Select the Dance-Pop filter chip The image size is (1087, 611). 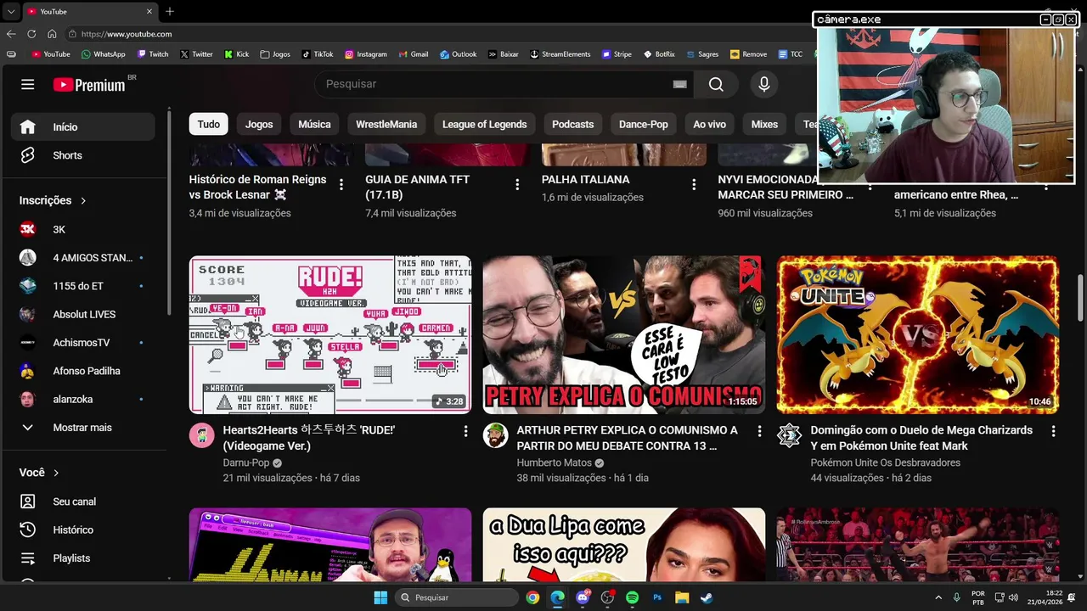(x=643, y=124)
